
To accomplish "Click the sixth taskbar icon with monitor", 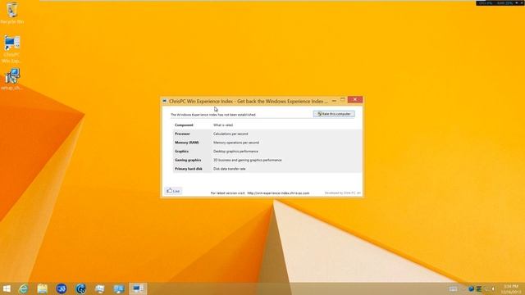I will pyautogui.click(x=100, y=288).
